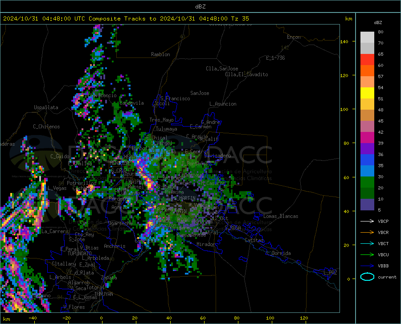Click the Algarrob place label
The height and width of the screenshot is (324, 401).
79,283
